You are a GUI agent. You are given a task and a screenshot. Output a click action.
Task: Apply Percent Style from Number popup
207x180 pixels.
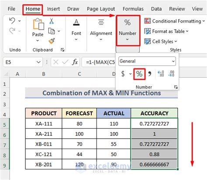(x=139, y=74)
